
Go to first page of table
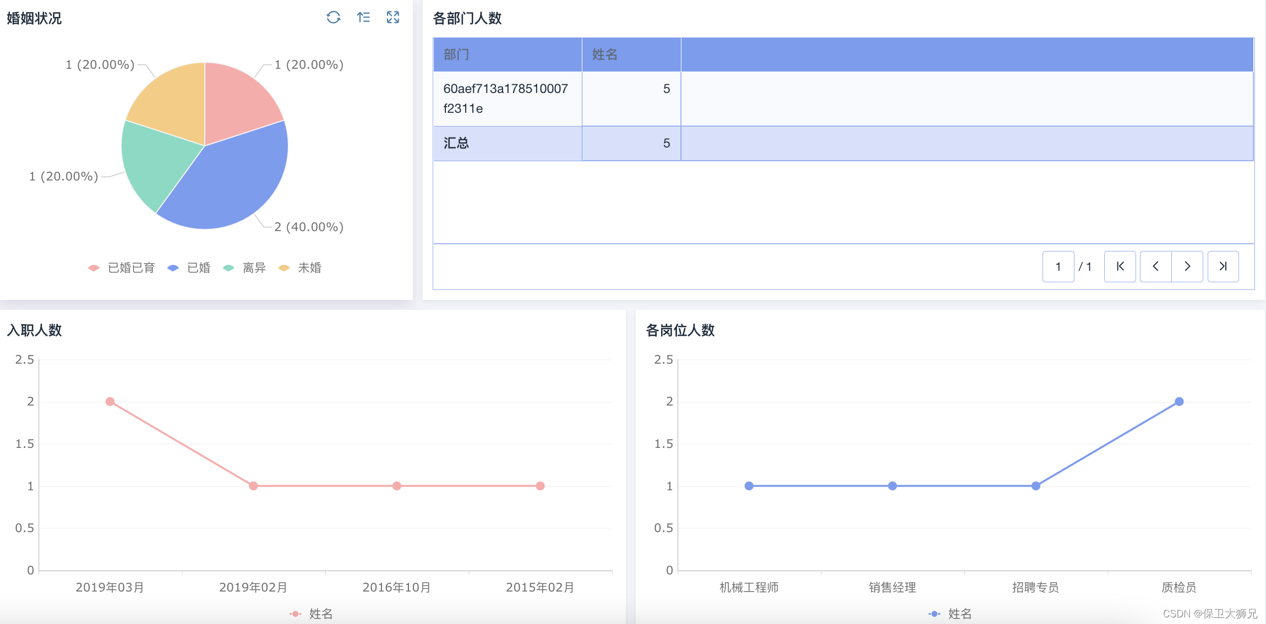point(1120,266)
